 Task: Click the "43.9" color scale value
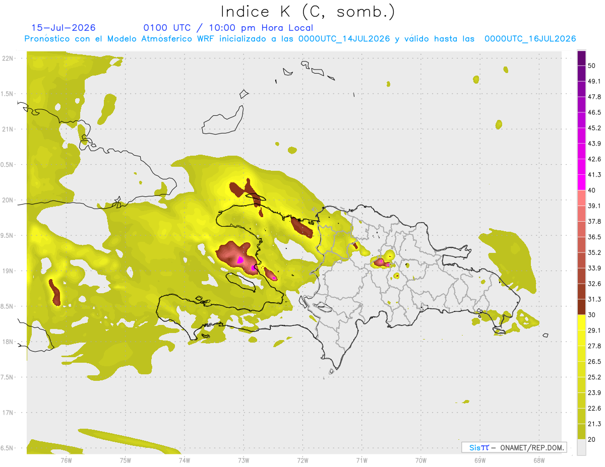click(594, 144)
